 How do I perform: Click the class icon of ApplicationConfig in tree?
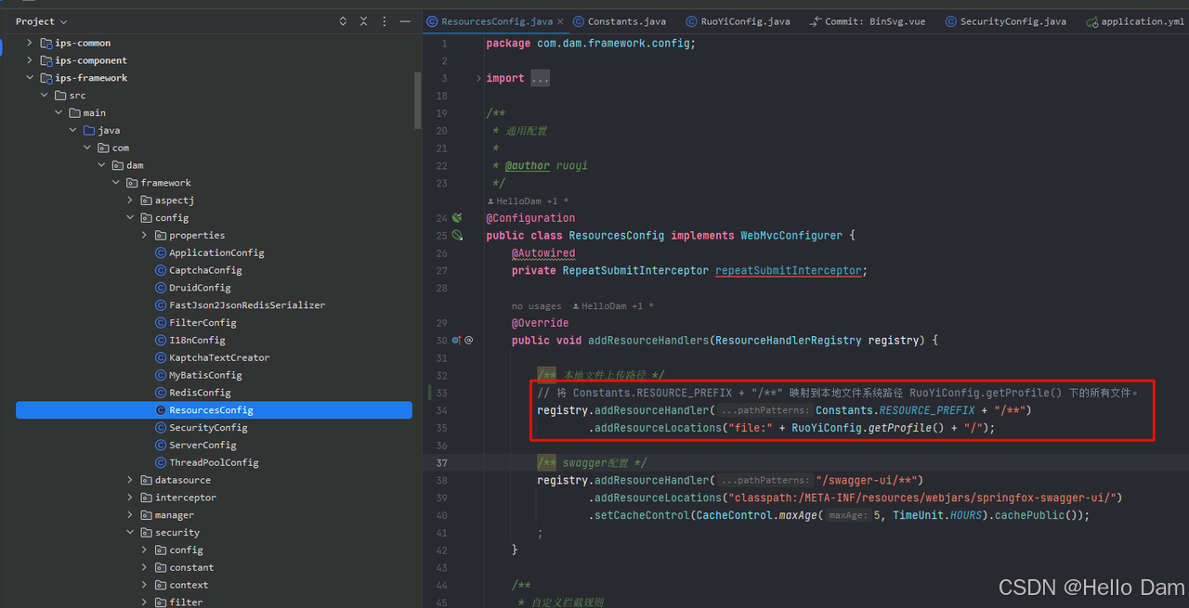pyautogui.click(x=161, y=252)
